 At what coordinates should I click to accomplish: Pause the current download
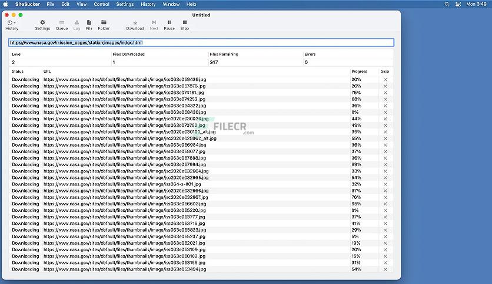169,25
